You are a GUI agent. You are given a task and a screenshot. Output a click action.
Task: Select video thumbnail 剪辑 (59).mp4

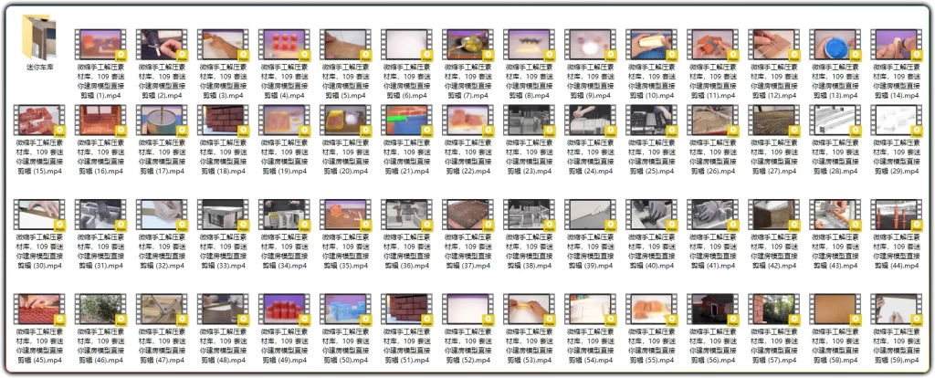point(898,310)
